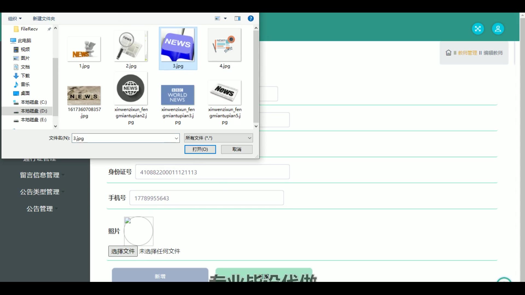Open 下载 folder in navigation pane

(x=25, y=76)
